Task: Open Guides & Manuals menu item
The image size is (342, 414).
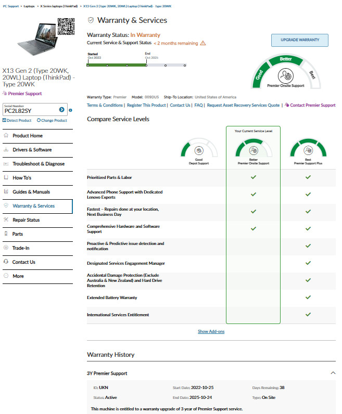Action: point(37,192)
